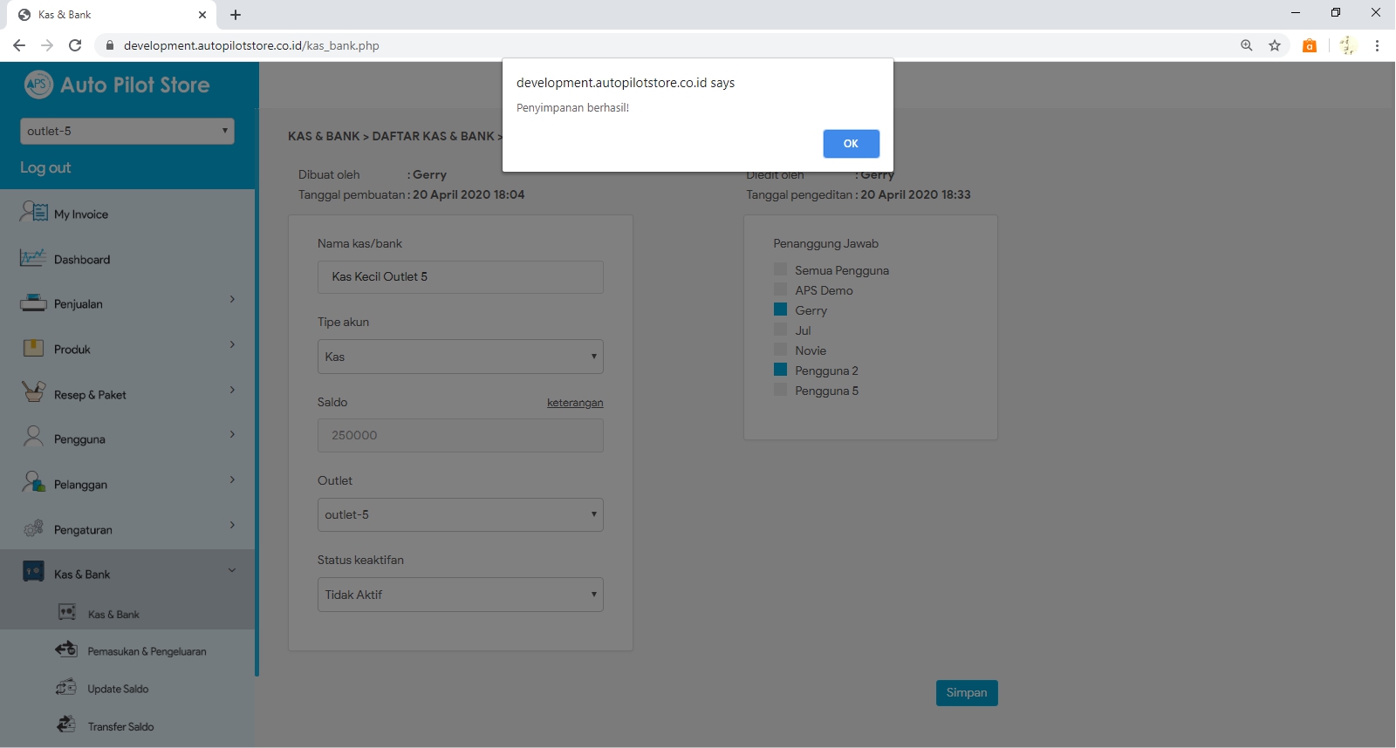The image size is (1396, 748).
Task: Uncheck the Gerry checkbox
Action: click(781, 309)
